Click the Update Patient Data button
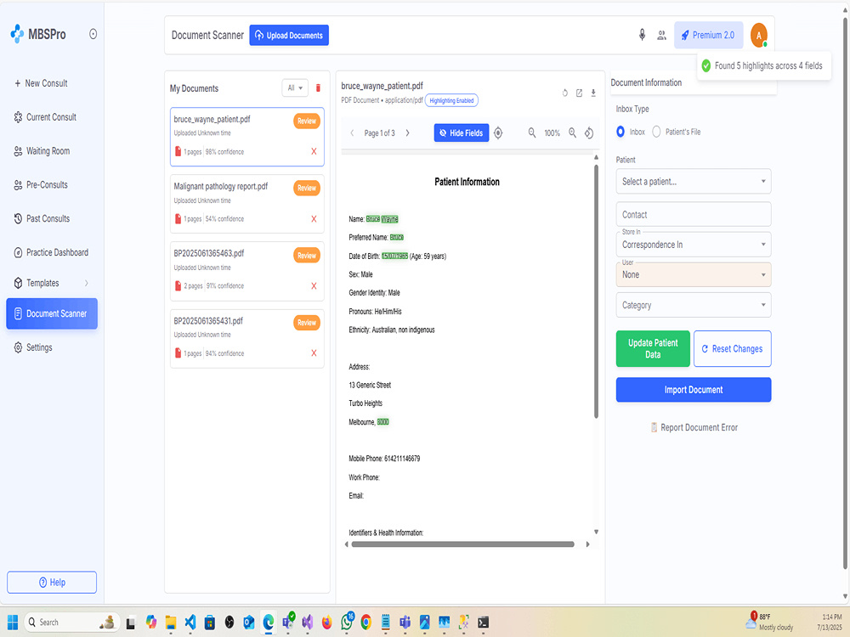This screenshot has width=850, height=637. pyautogui.click(x=653, y=349)
